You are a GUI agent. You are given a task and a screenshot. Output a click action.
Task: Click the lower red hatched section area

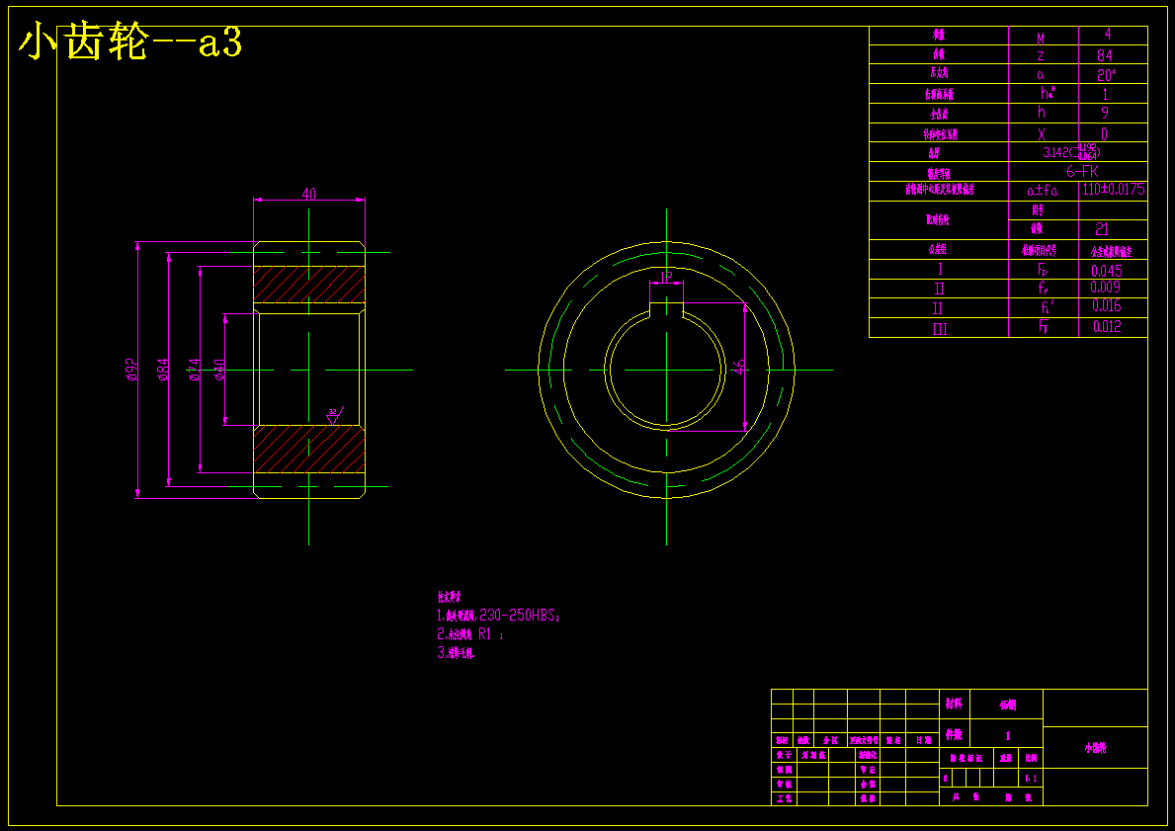tap(308, 450)
